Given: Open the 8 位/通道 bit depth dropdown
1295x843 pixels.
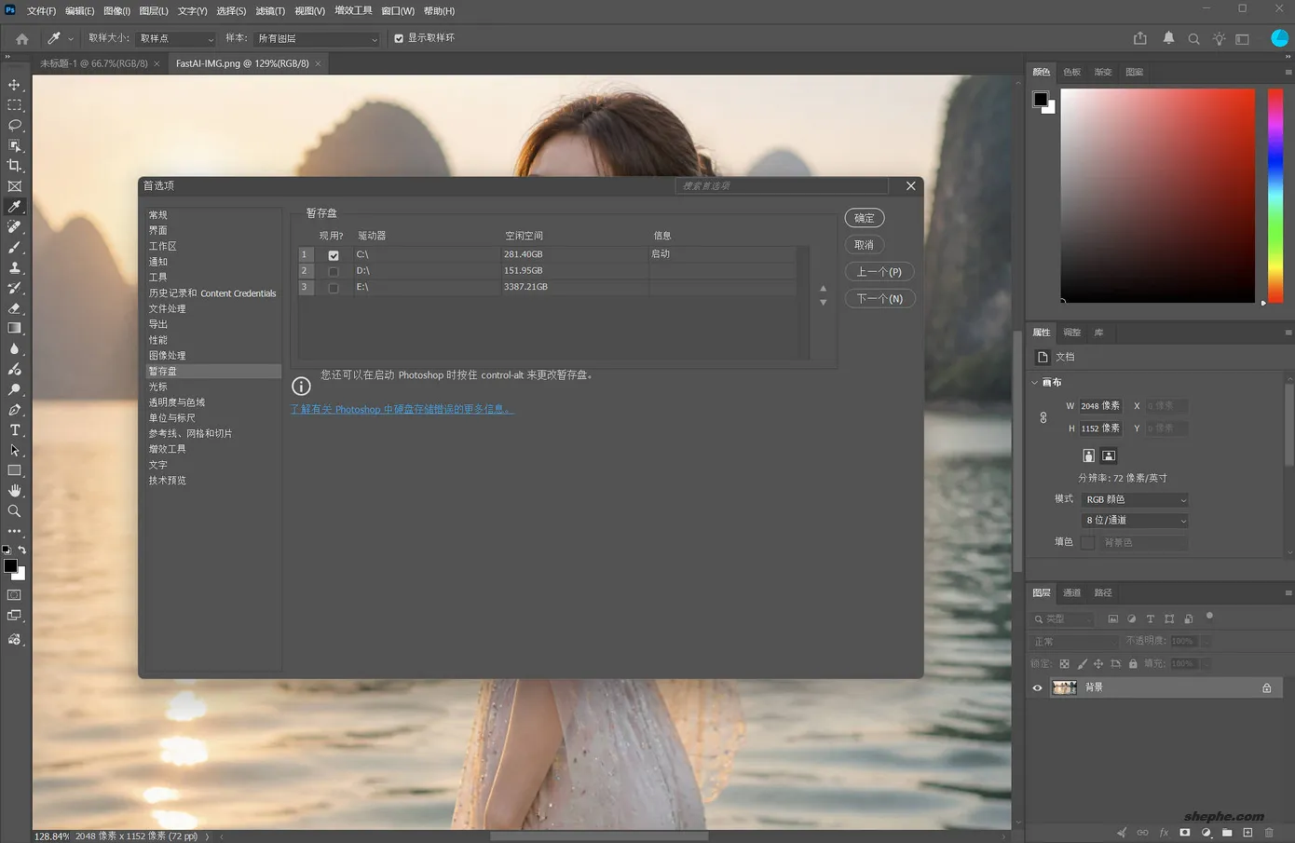Looking at the screenshot, I should point(1135,521).
